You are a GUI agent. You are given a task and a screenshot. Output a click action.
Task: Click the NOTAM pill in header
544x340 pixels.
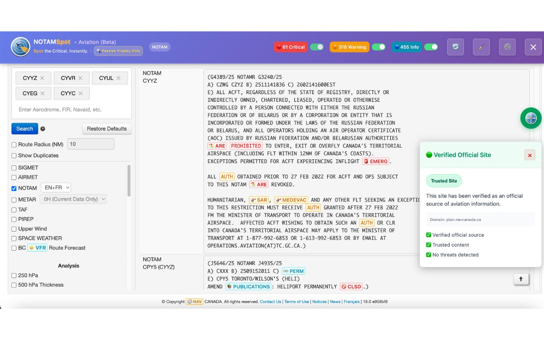pos(160,47)
